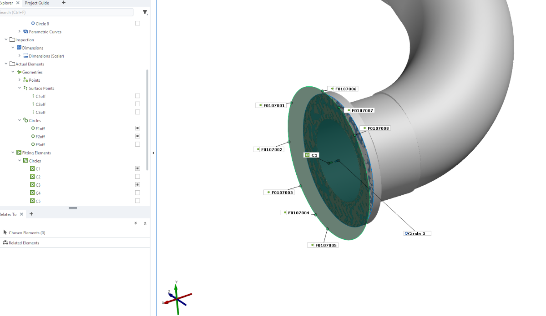Add a new explorer tab with plus icon
Screen dimensions: 546x316
pos(63,3)
